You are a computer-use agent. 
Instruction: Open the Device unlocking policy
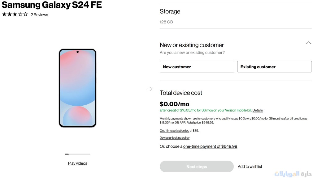tap(174, 138)
